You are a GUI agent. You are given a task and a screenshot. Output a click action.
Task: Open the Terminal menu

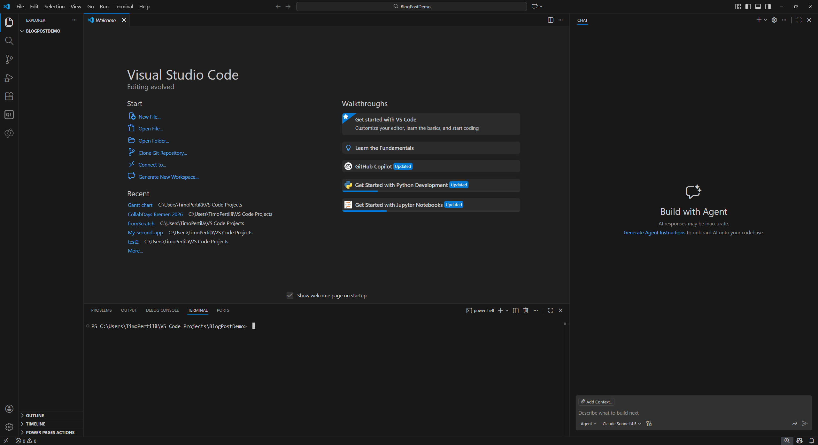124,6
